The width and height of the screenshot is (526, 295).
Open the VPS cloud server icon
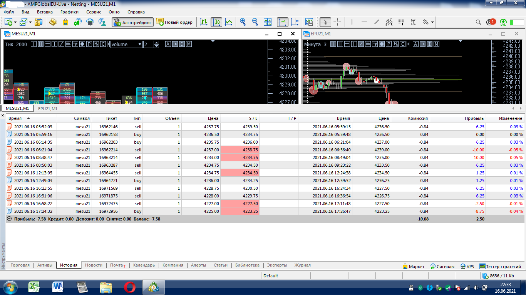[90, 22]
